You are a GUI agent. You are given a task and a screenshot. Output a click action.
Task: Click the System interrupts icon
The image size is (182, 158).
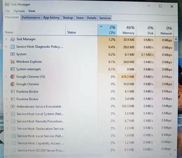tap(12, 69)
